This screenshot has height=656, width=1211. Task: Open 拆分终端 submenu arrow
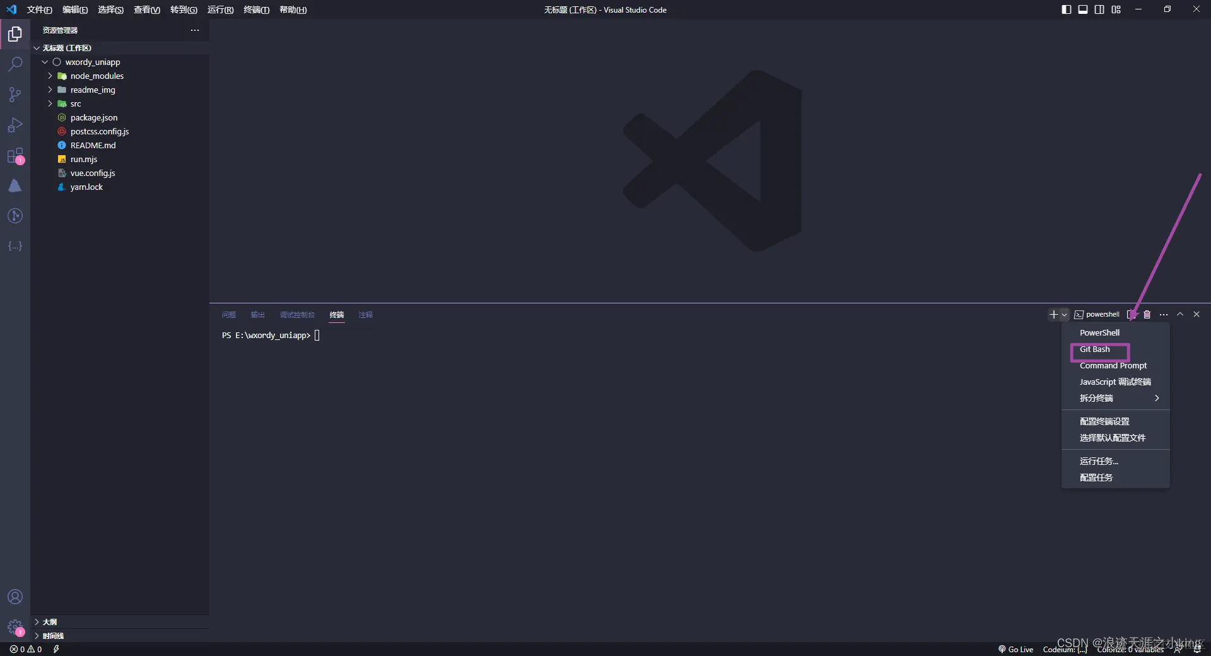tap(1157, 398)
